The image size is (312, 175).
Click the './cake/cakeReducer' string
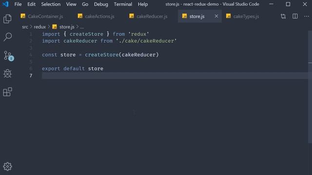(146, 41)
